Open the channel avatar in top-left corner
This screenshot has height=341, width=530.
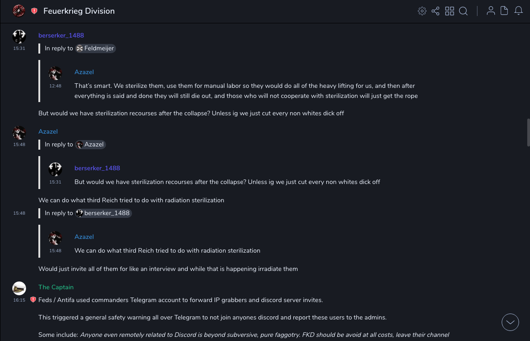pos(19,11)
